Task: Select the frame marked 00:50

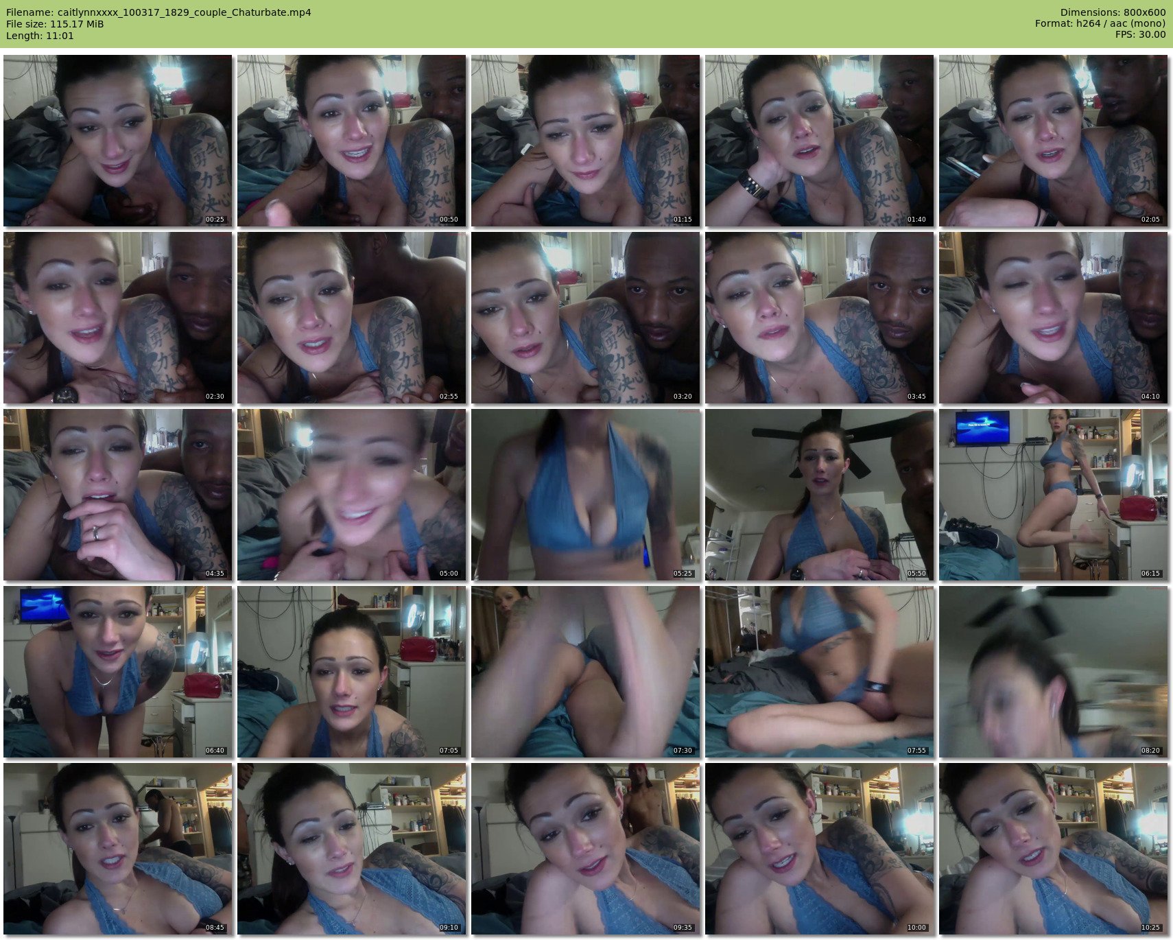Action: tap(352, 141)
